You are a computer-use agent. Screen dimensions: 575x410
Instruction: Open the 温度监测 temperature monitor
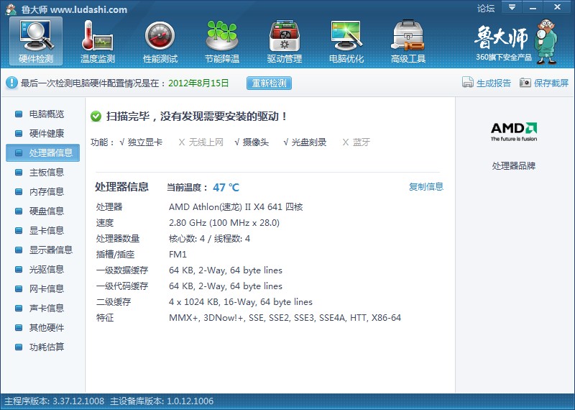pos(98,41)
